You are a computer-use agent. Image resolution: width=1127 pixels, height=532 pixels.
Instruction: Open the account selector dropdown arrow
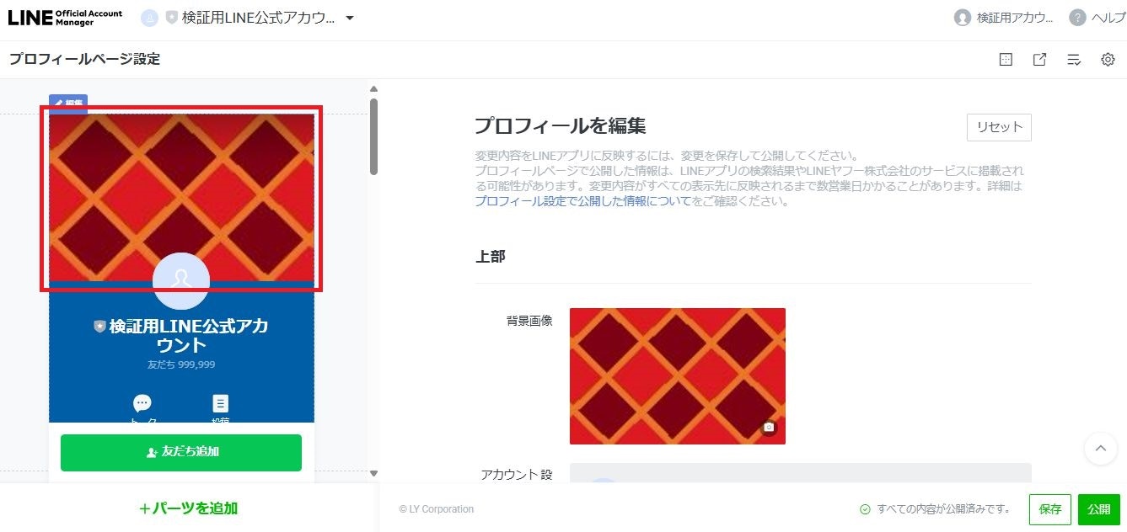tap(350, 18)
